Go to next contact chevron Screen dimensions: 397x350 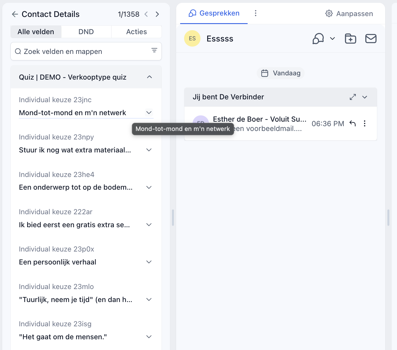[x=157, y=14]
